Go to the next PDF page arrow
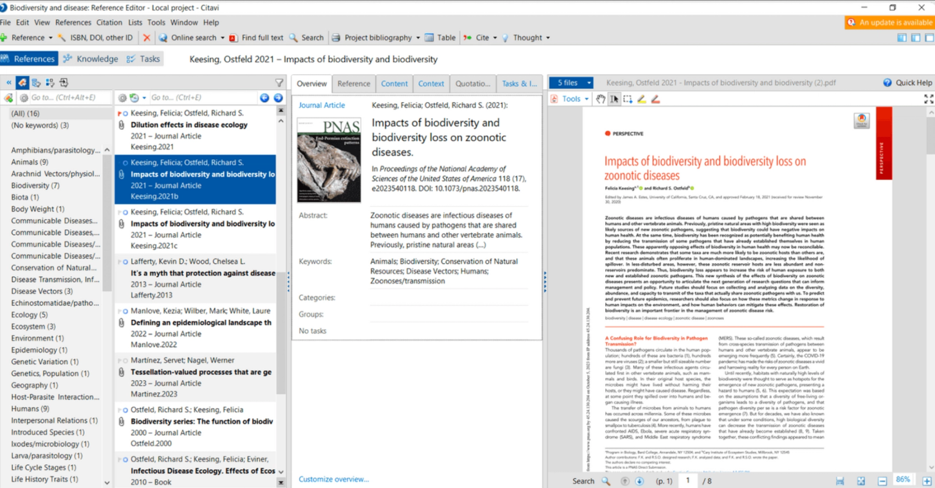Viewport: 935px width, 488px height. coord(639,481)
